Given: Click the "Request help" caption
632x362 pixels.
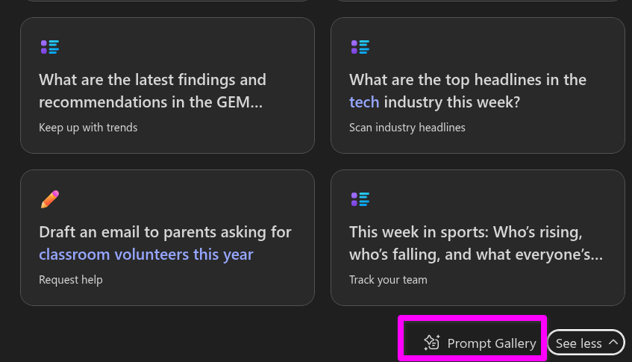Looking at the screenshot, I should pos(71,280).
